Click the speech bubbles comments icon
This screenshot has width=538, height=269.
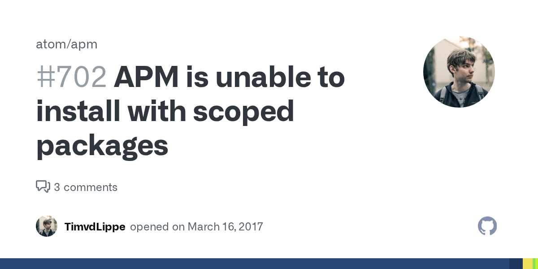click(43, 187)
